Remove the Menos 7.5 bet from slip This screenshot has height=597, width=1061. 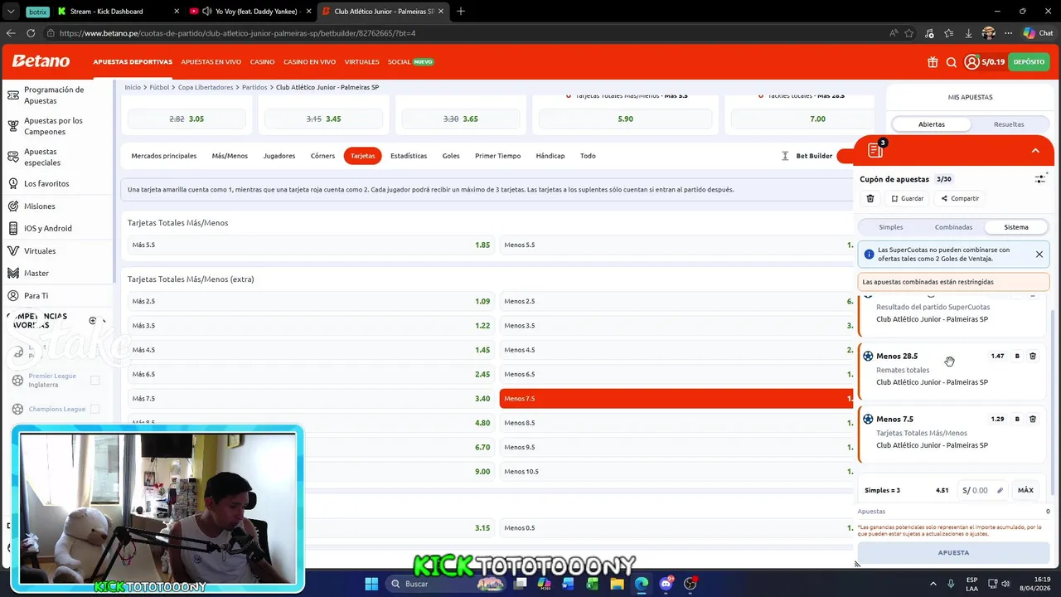tap(1033, 419)
